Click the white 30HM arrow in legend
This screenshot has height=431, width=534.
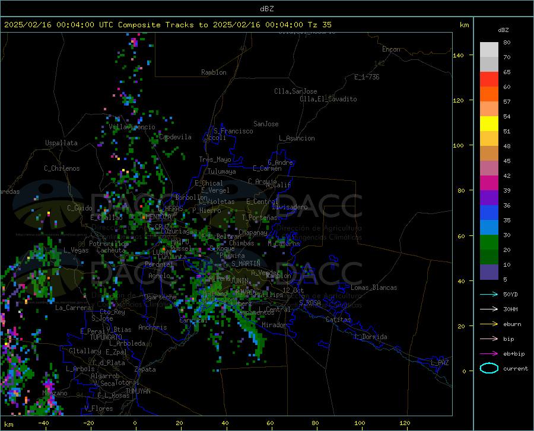coord(489,309)
